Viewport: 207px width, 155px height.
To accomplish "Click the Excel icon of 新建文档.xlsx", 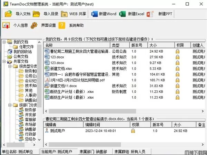I will tap(47, 69).
